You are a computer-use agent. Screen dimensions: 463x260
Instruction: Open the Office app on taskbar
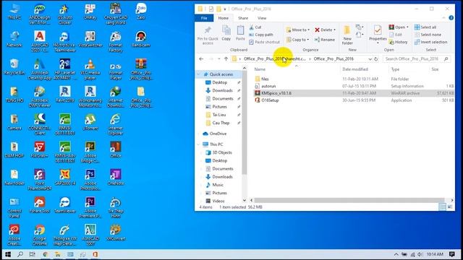(x=95, y=254)
